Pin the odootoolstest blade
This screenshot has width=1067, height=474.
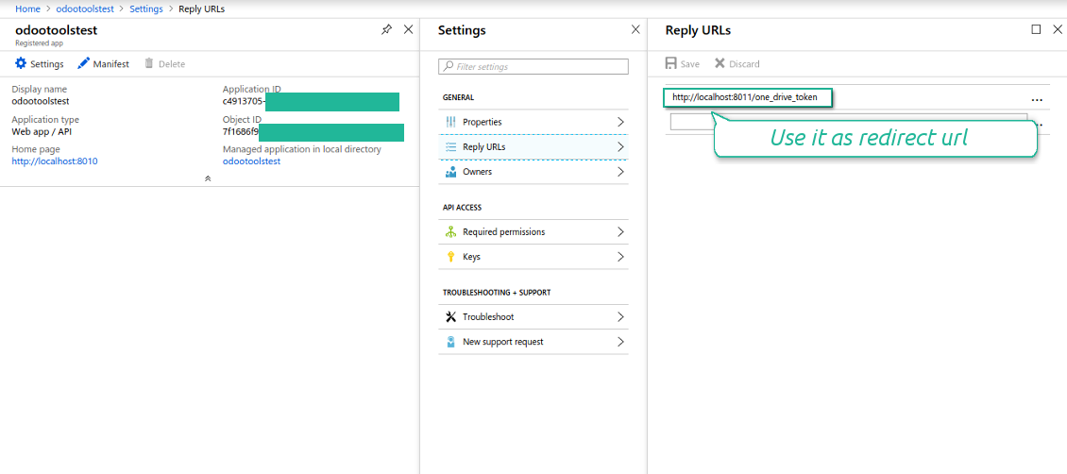(386, 29)
